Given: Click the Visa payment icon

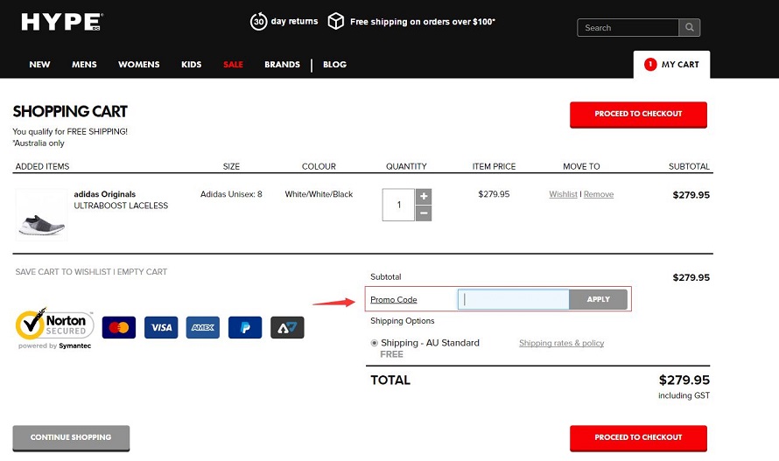Looking at the screenshot, I should click(x=161, y=327).
